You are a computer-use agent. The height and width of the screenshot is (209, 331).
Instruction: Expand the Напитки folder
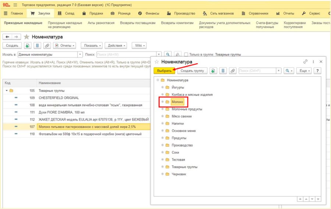point(162,123)
